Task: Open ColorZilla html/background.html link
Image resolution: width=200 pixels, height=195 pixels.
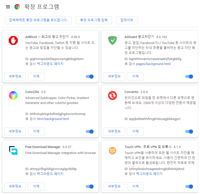Action: (x=53, y=119)
